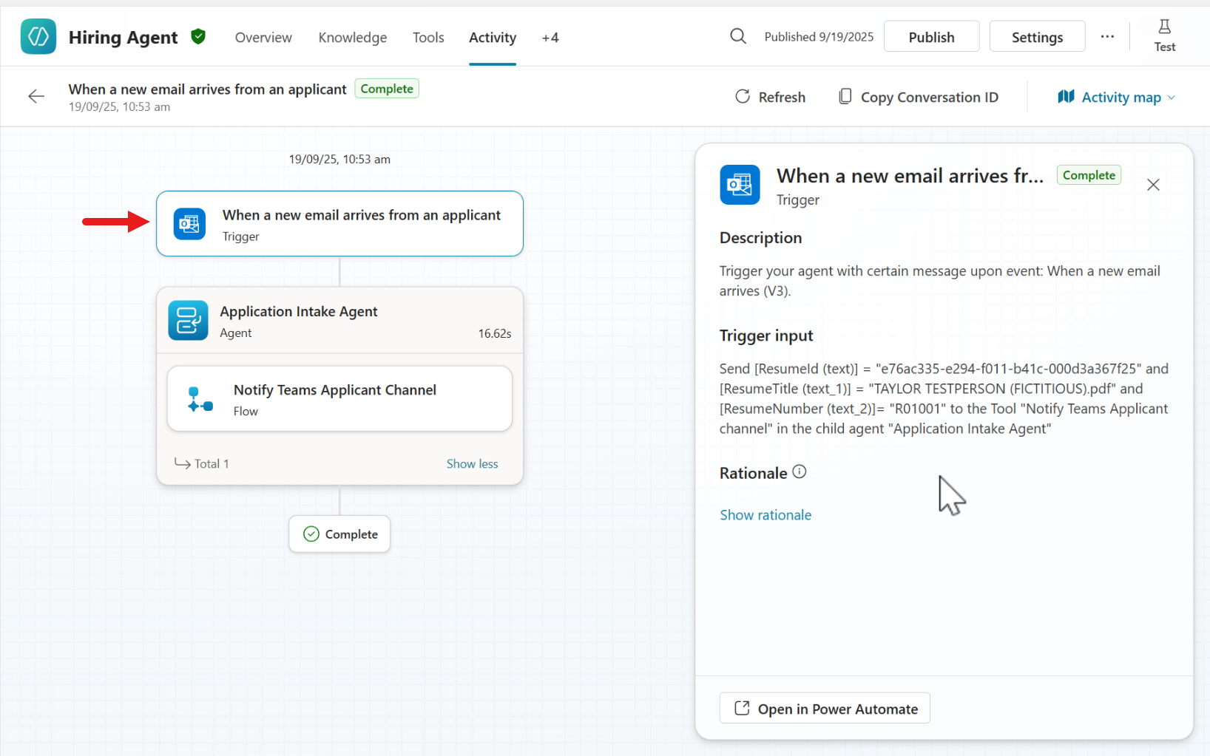
Task: Click the Application Intake Agent icon
Action: pos(188,321)
